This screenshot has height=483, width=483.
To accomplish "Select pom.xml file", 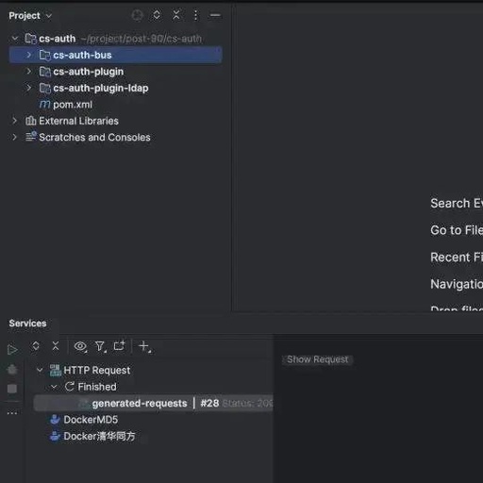I will (x=73, y=105).
